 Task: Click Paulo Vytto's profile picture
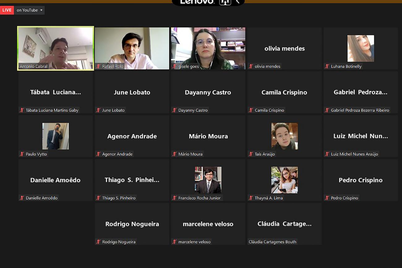[56, 136]
